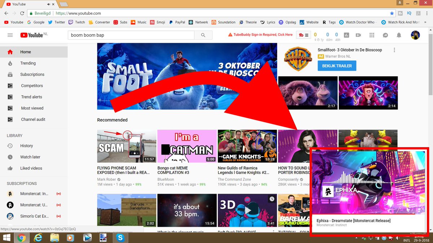Open Watch later in the sidebar
The height and width of the screenshot is (243, 433).
pyautogui.click(x=34, y=157)
